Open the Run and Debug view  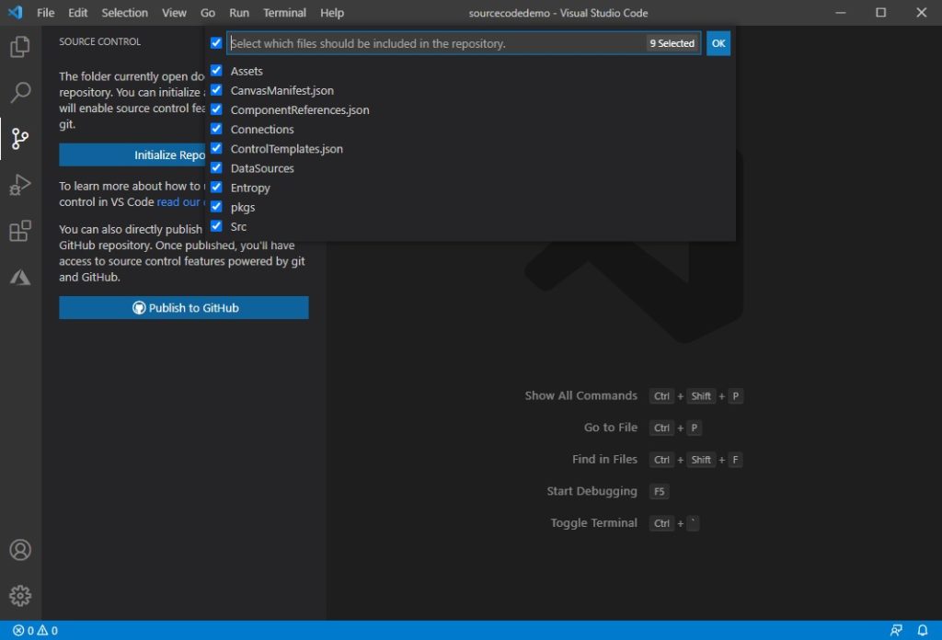(x=20, y=185)
